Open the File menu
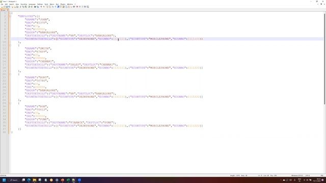The height and width of the screenshot is (183, 326). point(2,4)
